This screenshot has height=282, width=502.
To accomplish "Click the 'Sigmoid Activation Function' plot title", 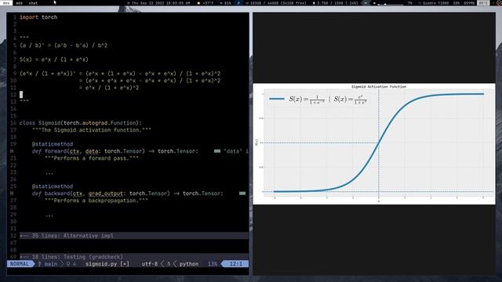I will [x=379, y=87].
